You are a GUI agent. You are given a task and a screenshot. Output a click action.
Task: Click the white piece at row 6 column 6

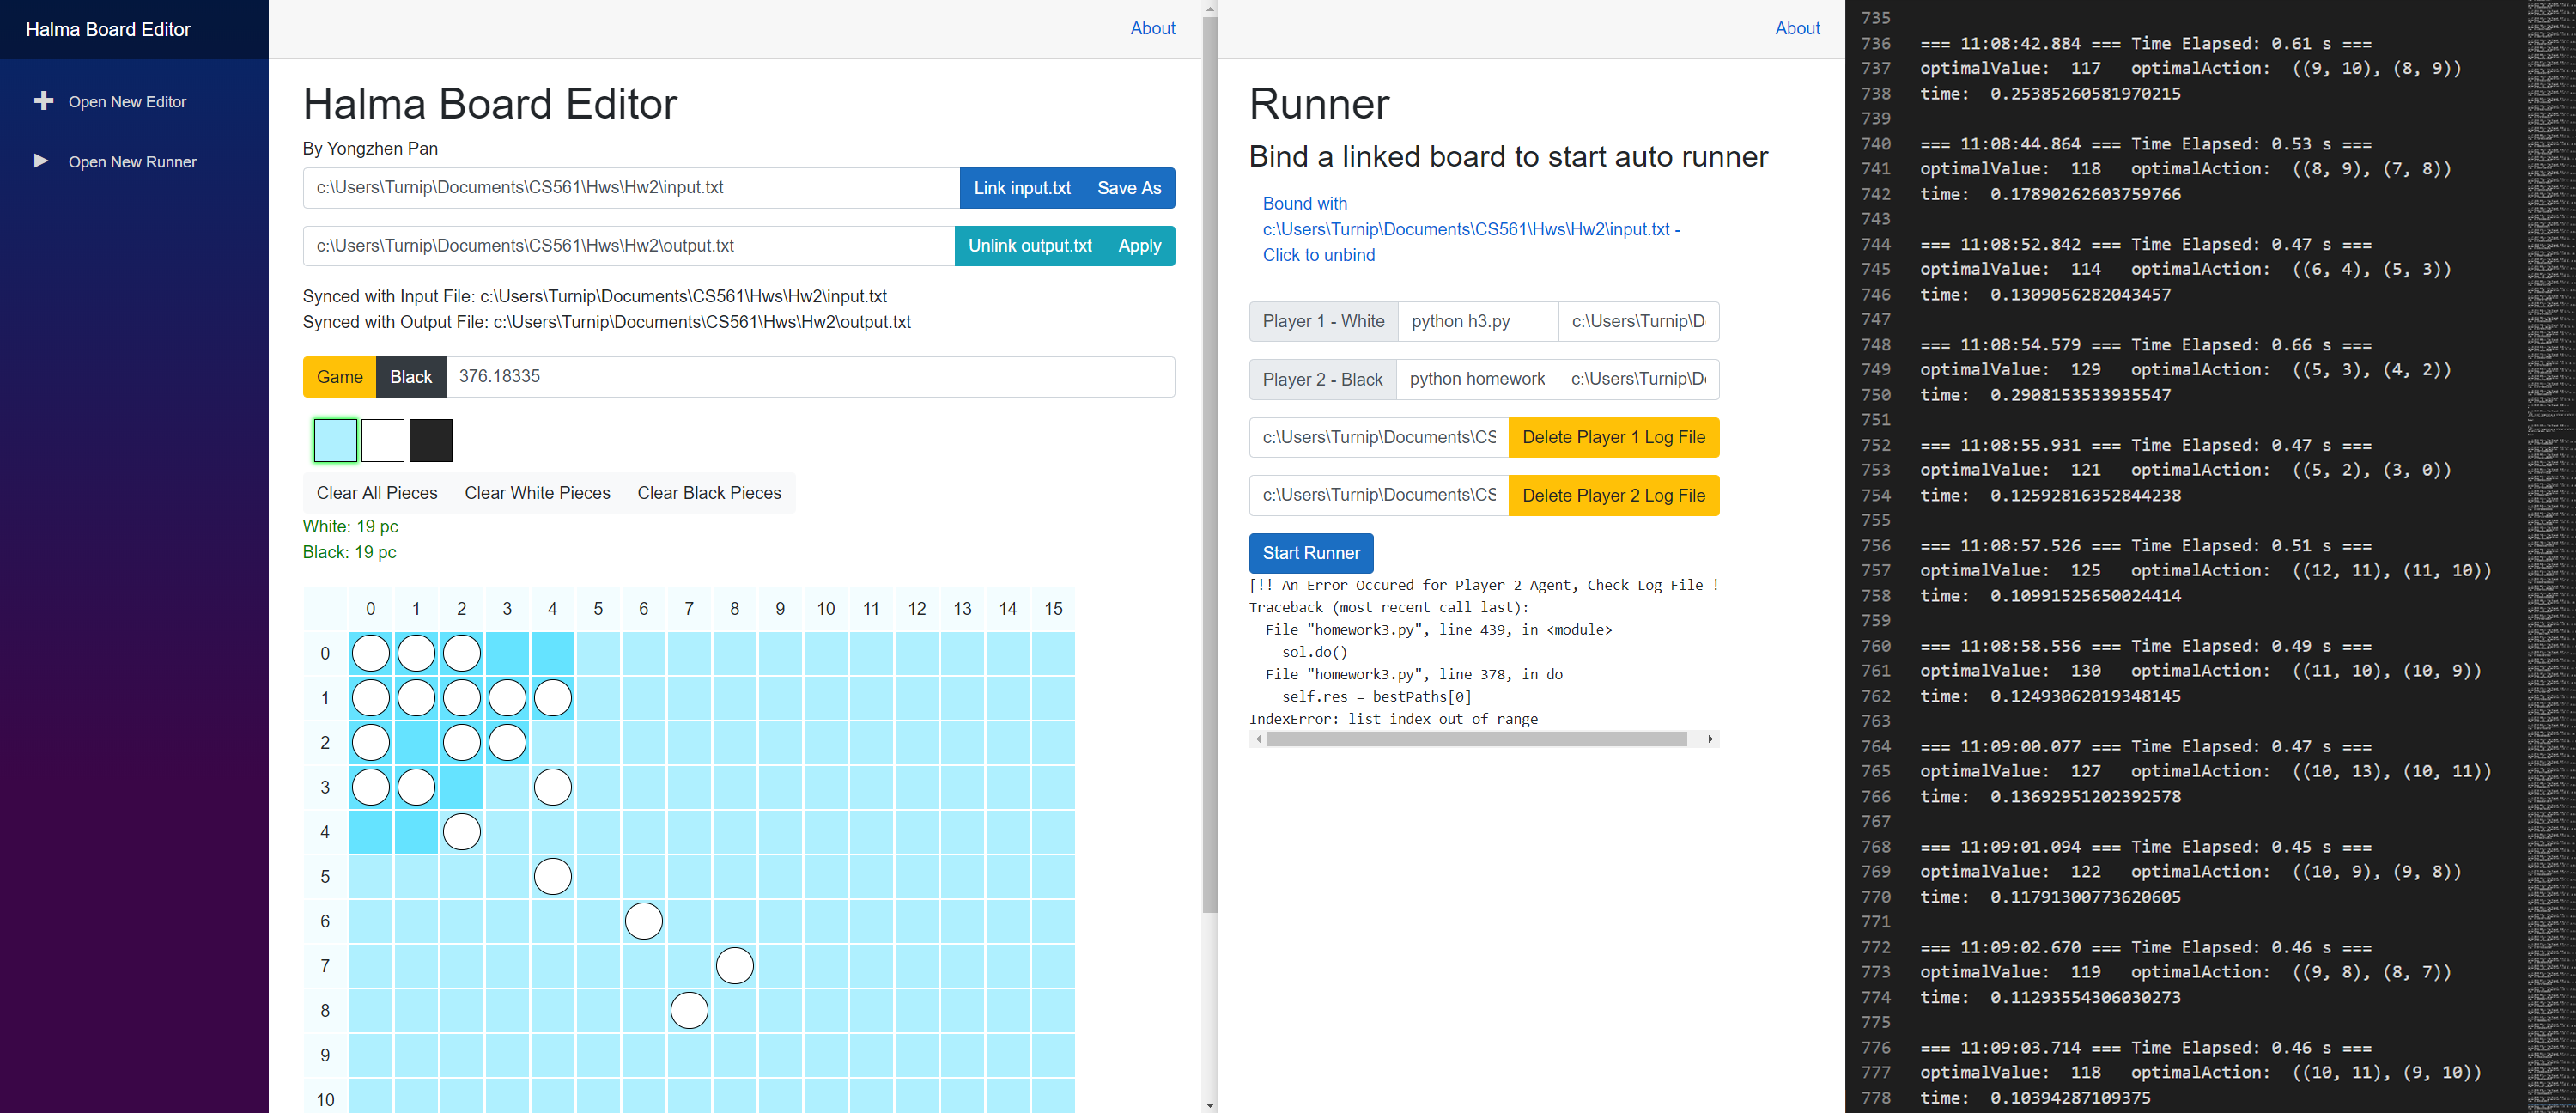pos(643,921)
